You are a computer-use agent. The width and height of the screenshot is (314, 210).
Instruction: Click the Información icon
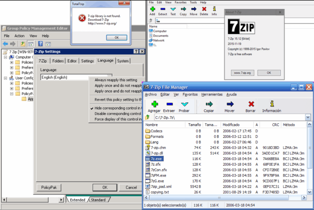coord(272,104)
